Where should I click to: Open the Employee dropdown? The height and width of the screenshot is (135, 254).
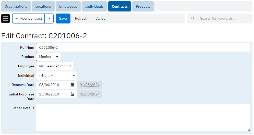click(55, 66)
